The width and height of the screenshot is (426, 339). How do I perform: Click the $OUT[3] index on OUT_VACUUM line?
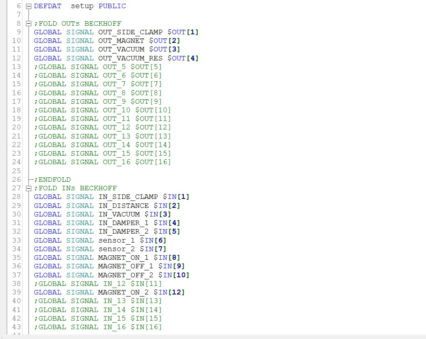pyautogui.click(x=165, y=49)
